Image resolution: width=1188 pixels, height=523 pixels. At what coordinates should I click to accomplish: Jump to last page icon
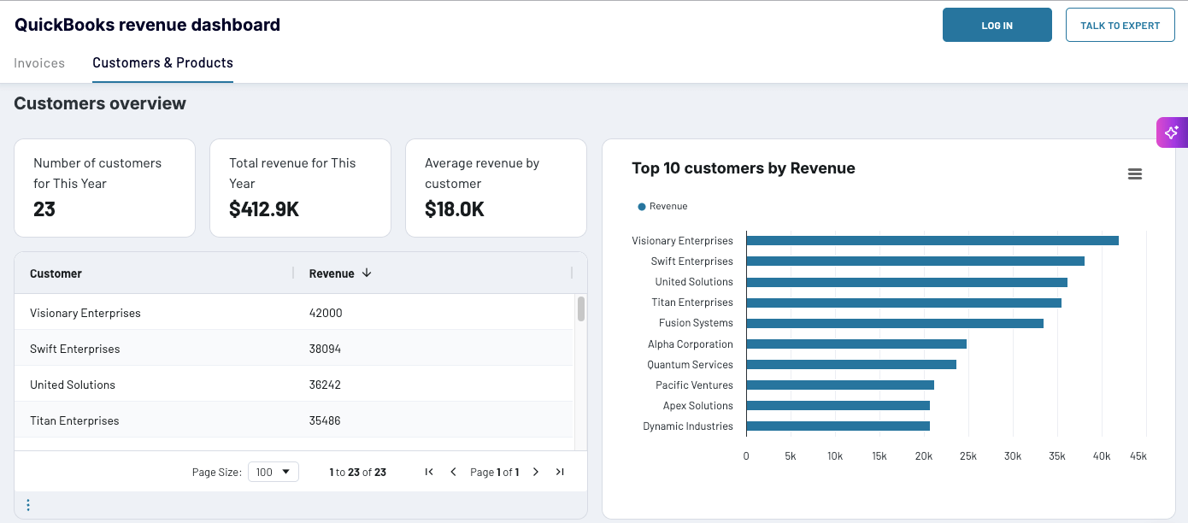point(560,471)
